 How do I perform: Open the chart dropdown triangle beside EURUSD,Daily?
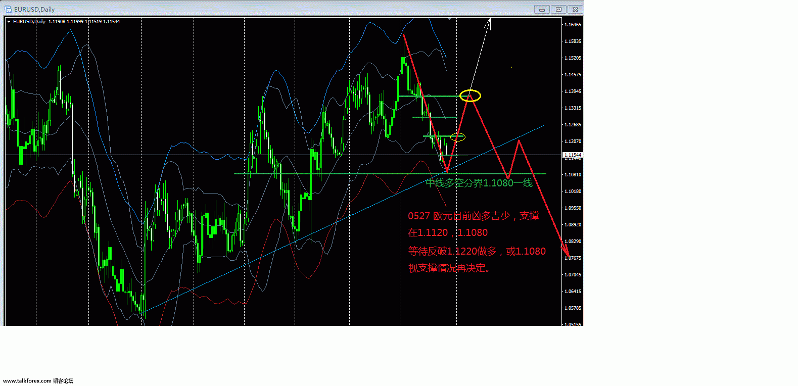tap(9, 22)
